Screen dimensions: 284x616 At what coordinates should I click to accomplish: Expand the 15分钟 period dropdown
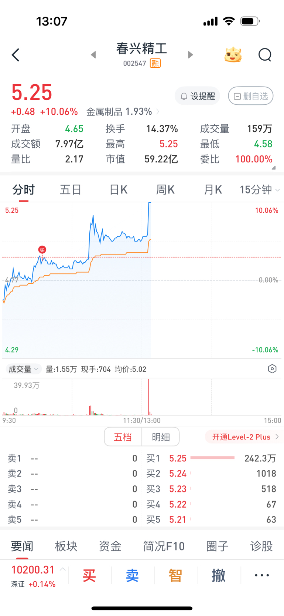point(260,190)
